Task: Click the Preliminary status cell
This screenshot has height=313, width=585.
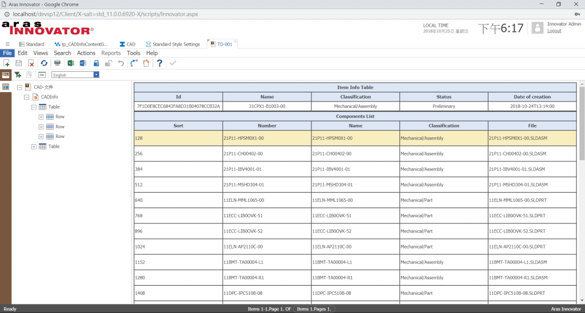Action: click(x=443, y=107)
